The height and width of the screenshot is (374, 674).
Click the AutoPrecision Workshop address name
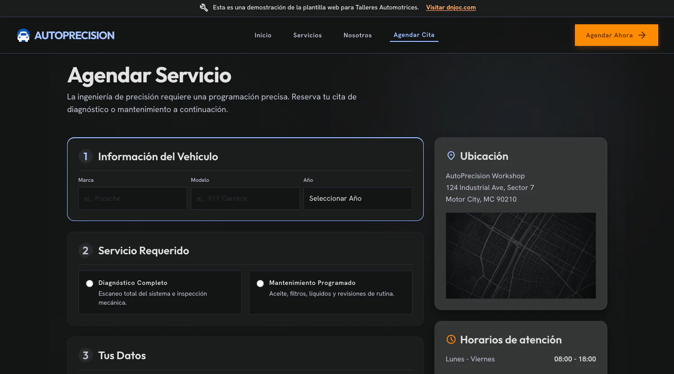point(485,176)
